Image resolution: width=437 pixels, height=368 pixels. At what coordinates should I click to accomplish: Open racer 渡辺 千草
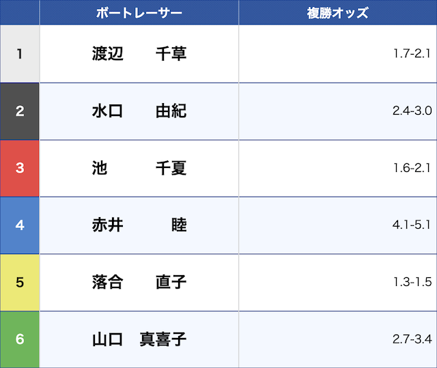point(139,54)
